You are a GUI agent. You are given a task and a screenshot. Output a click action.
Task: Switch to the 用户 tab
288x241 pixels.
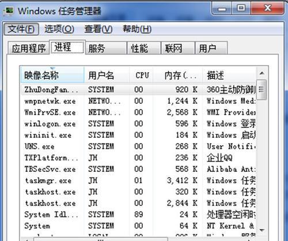pyautogui.click(x=211, y=48)
